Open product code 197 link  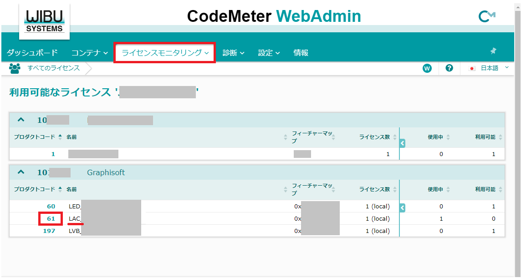coord(49,231)
